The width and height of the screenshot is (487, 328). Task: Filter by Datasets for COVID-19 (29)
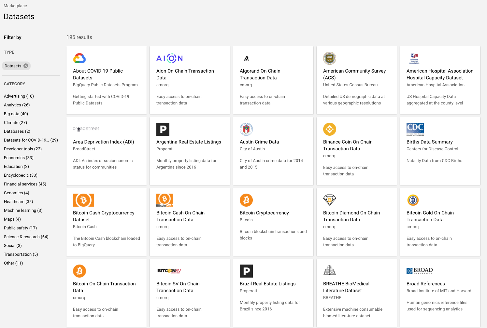[31, 140]
